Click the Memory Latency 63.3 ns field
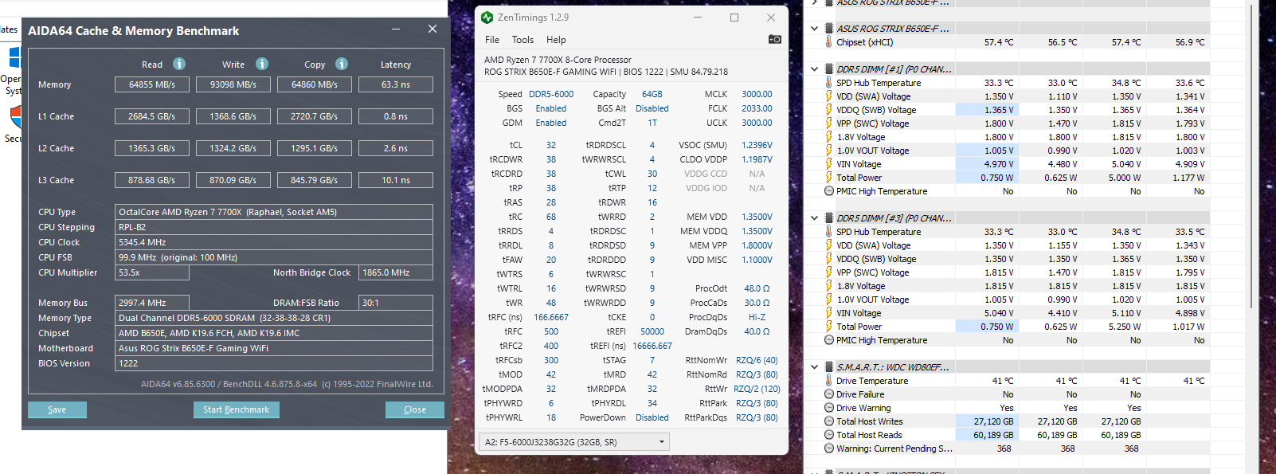 (396, 84)
